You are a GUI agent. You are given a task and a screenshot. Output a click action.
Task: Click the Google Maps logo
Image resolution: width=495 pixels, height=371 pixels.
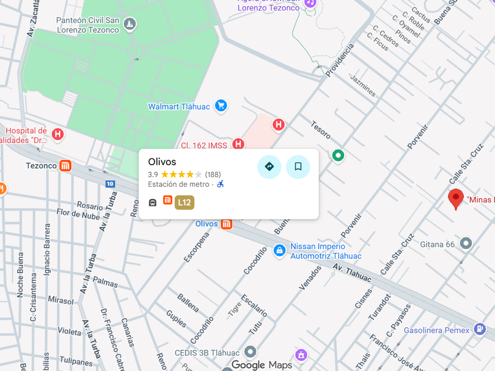click(262, 365)
